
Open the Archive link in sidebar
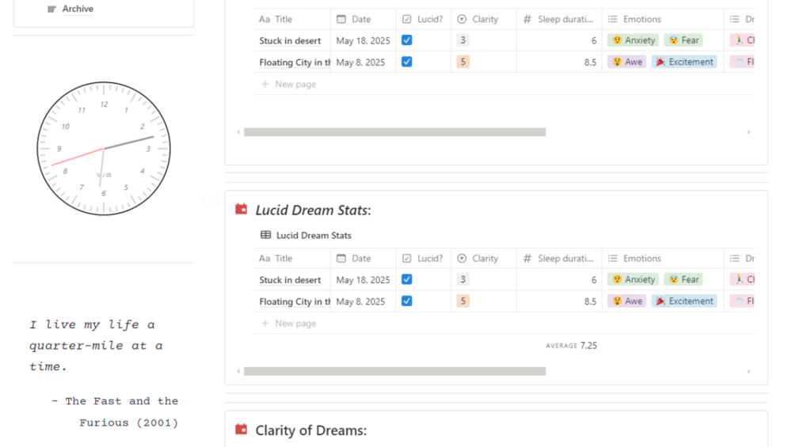77,9
